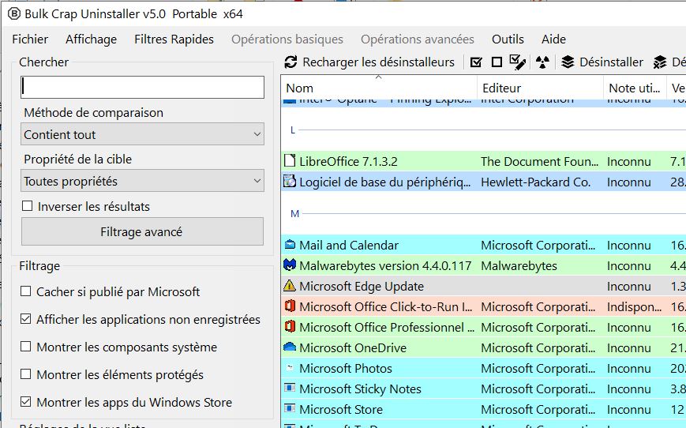Toggle Inverser les résultats checkbox
686x428 pixels.
[x=27, y=205]
